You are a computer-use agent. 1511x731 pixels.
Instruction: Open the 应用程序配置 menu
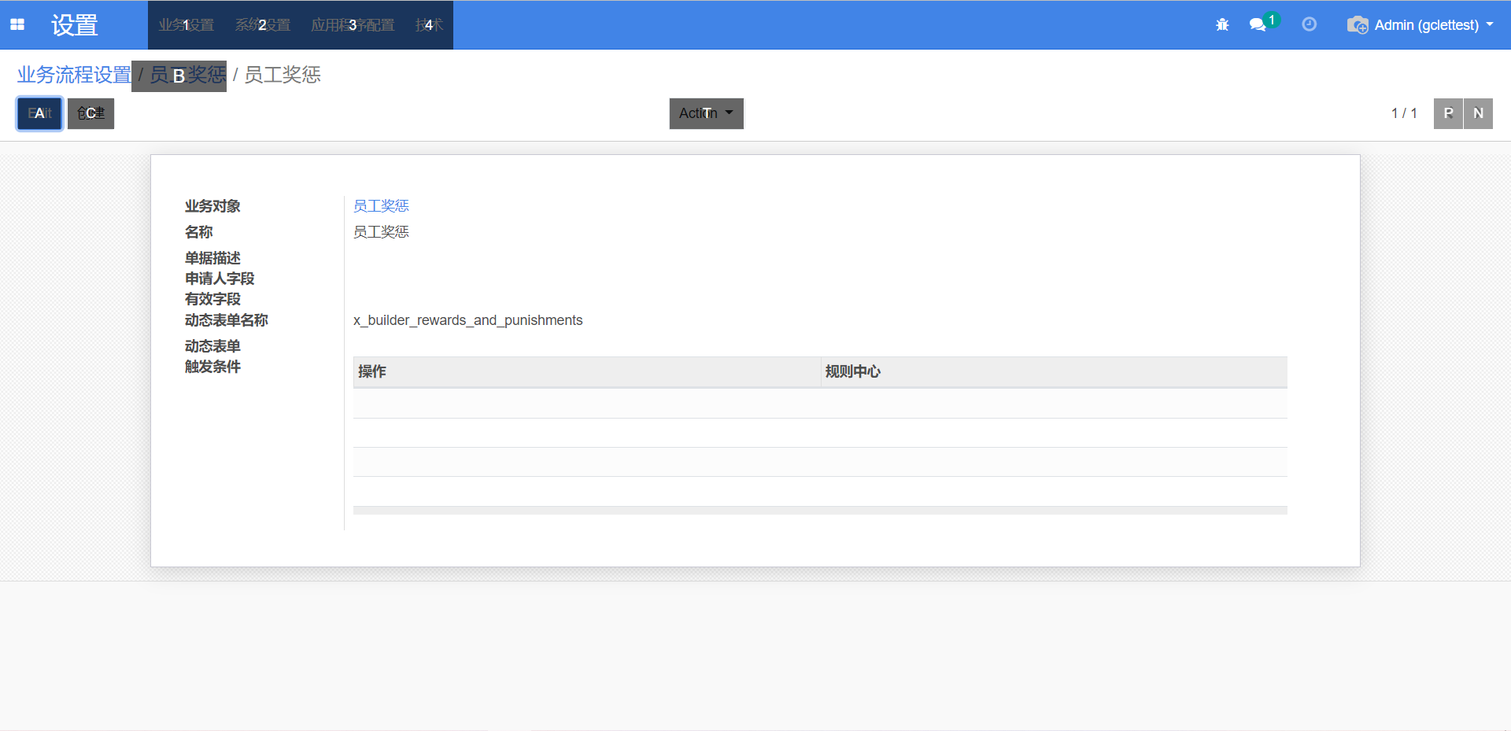353,25
